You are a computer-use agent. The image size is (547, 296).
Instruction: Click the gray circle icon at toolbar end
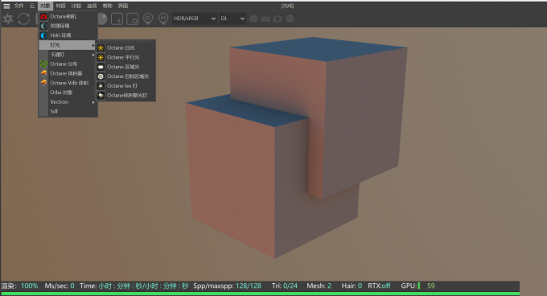point(290,18)
